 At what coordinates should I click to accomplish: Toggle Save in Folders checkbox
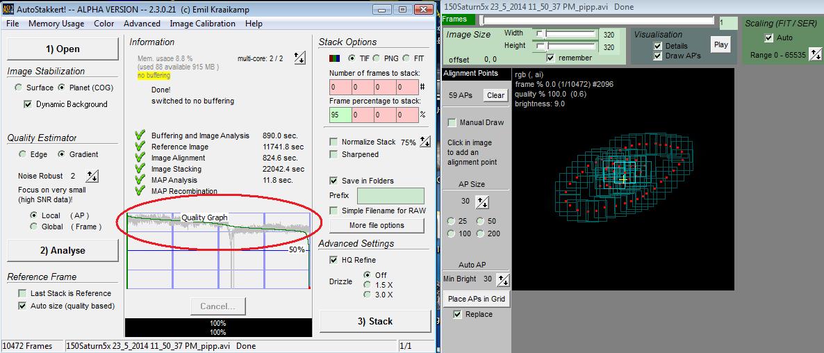click(x=333, y=181)
